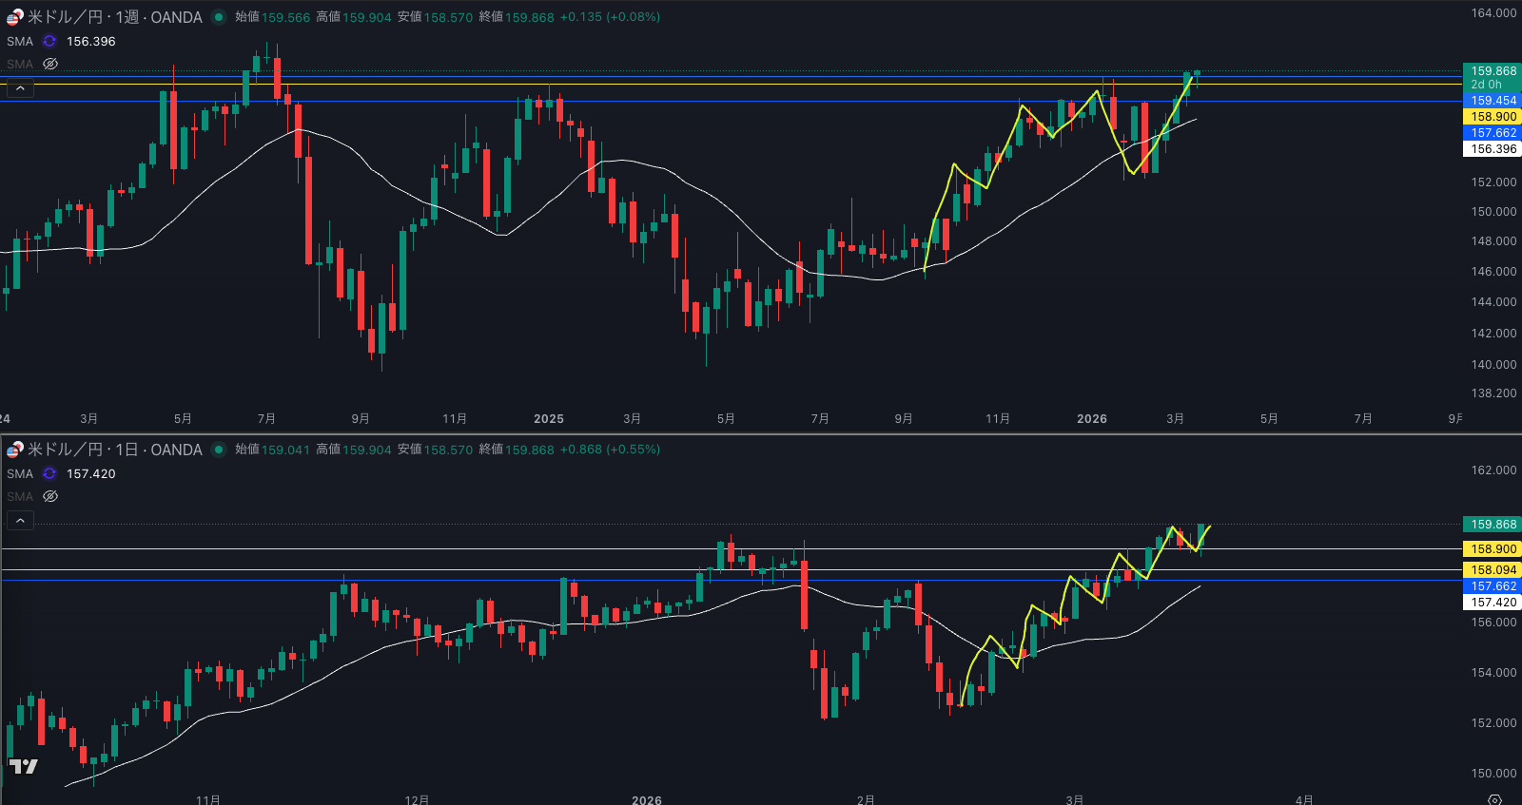Click the USD/JPY flag icon on daily chart

coord(14,450)
